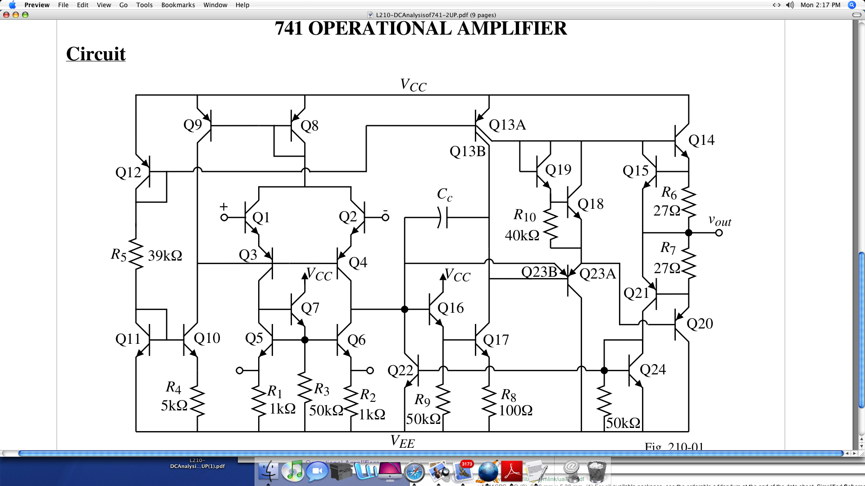
Task: Open the volume control in menu bar
Action: tap(790, 5)
